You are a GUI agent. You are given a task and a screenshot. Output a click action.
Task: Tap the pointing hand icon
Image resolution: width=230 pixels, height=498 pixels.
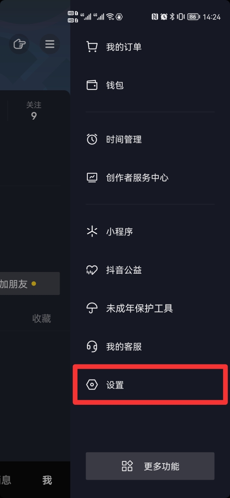point(19,44)
